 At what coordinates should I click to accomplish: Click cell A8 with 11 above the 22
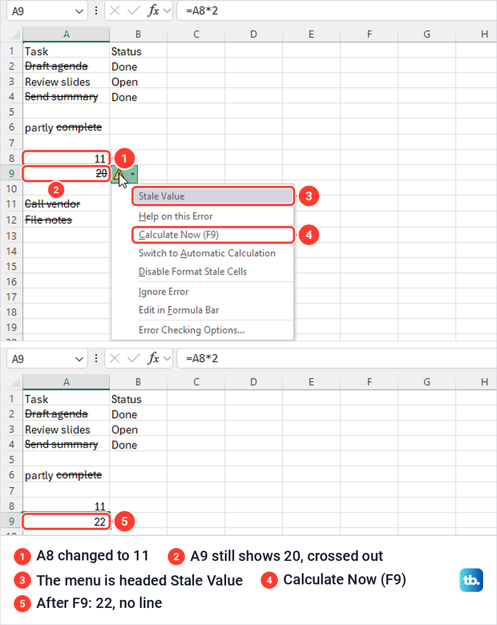[x=66, y=506]
